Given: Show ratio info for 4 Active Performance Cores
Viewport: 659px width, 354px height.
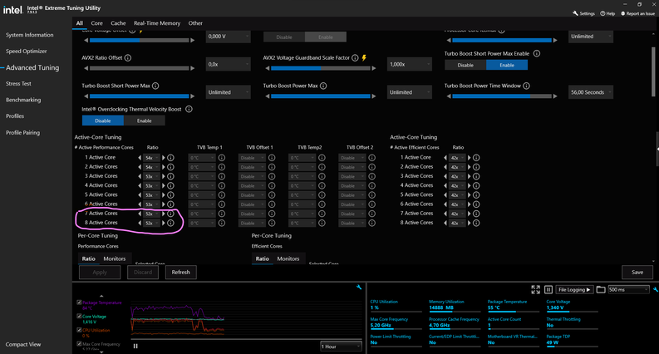Looking at the screenshot, I should (x=170, y=185).
